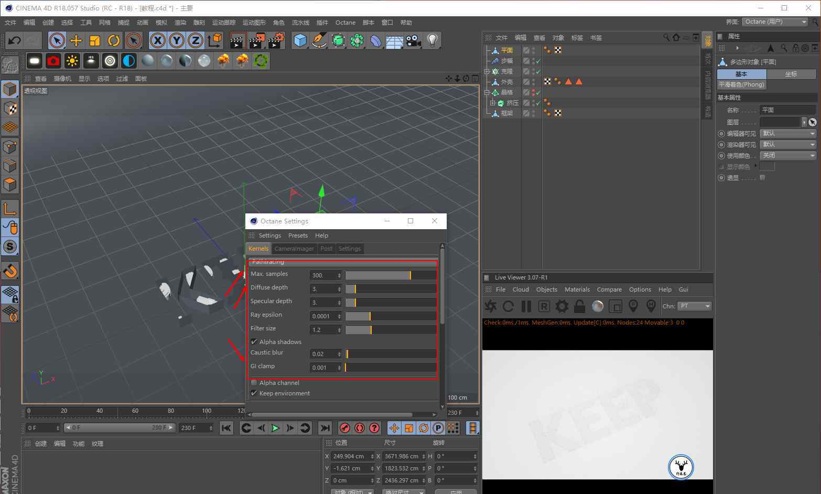Click the Live Viewer clay mode sphere

tap(598, 306)
